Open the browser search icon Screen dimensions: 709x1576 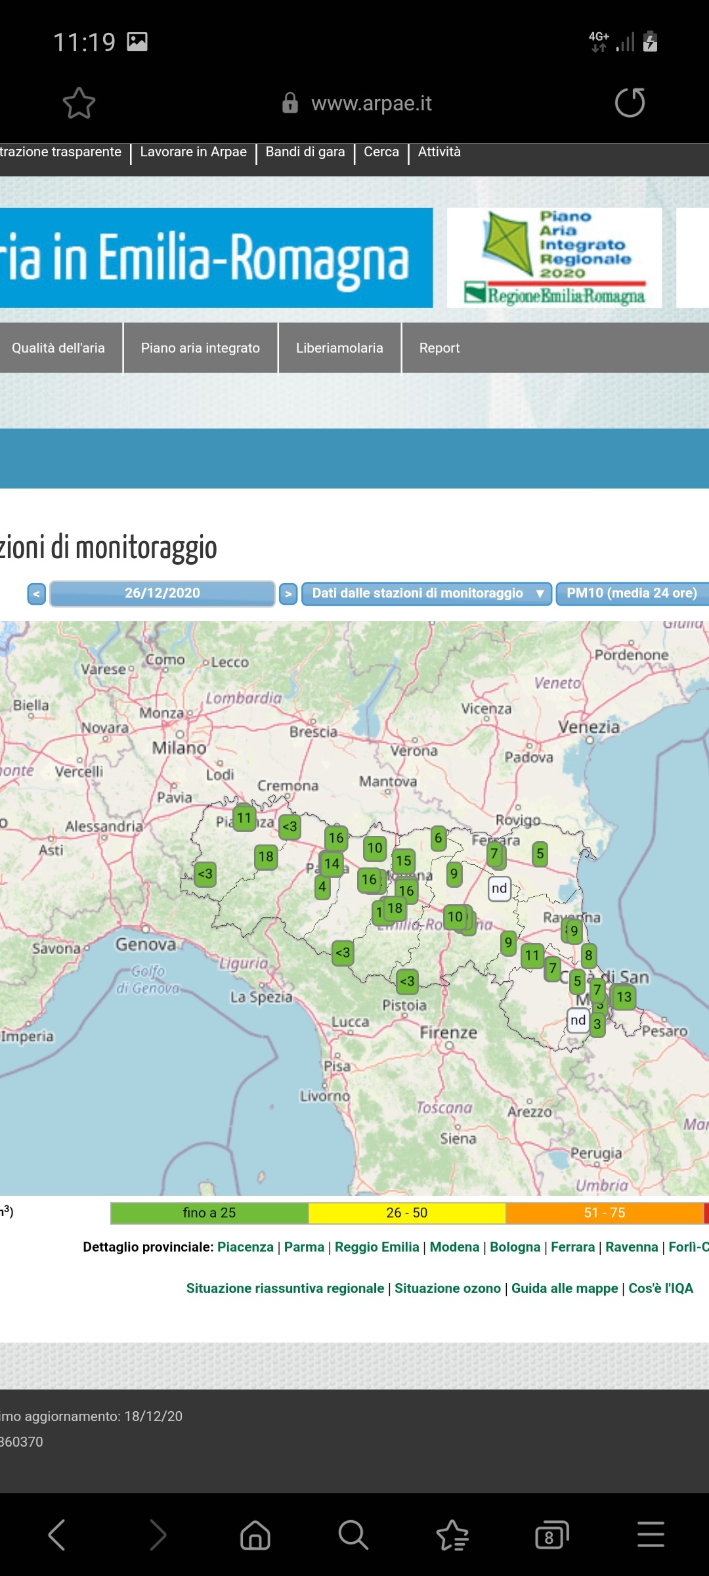[x=353, y=1535]
